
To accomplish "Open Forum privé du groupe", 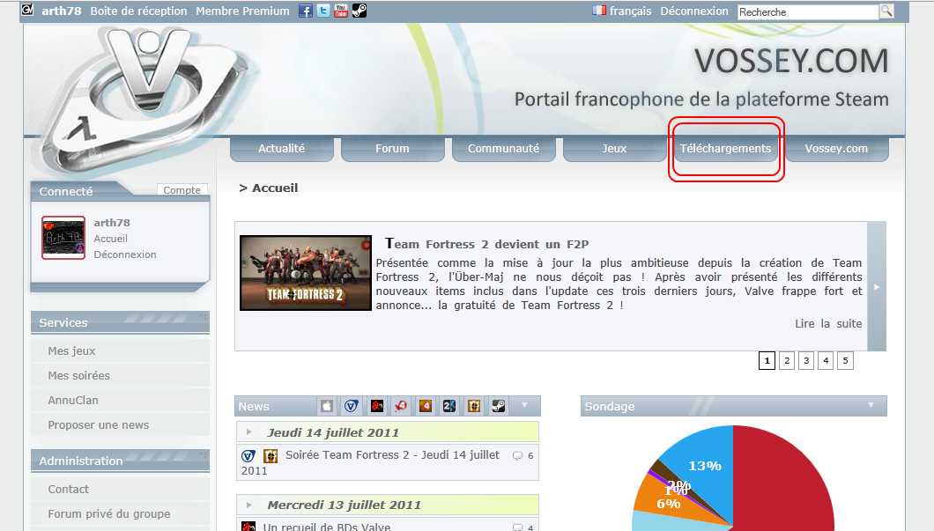I will click(120, 513).
